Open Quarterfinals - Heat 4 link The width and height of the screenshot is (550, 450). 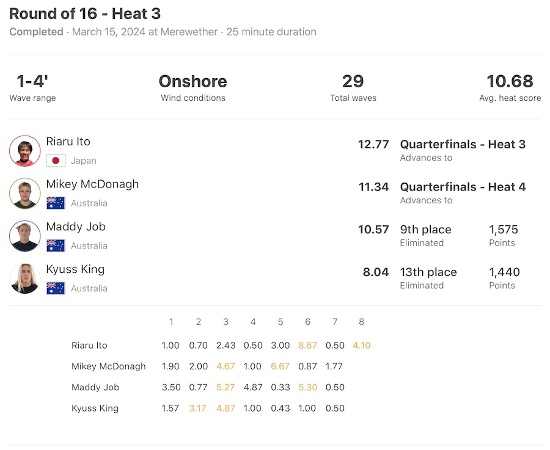coord(463,187)
